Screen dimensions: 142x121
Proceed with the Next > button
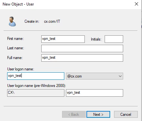[98, 115]
